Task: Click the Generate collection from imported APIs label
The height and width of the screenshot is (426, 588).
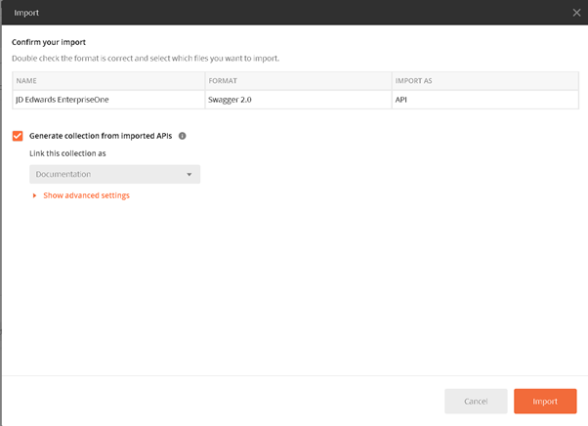Action: click(101, 136)
